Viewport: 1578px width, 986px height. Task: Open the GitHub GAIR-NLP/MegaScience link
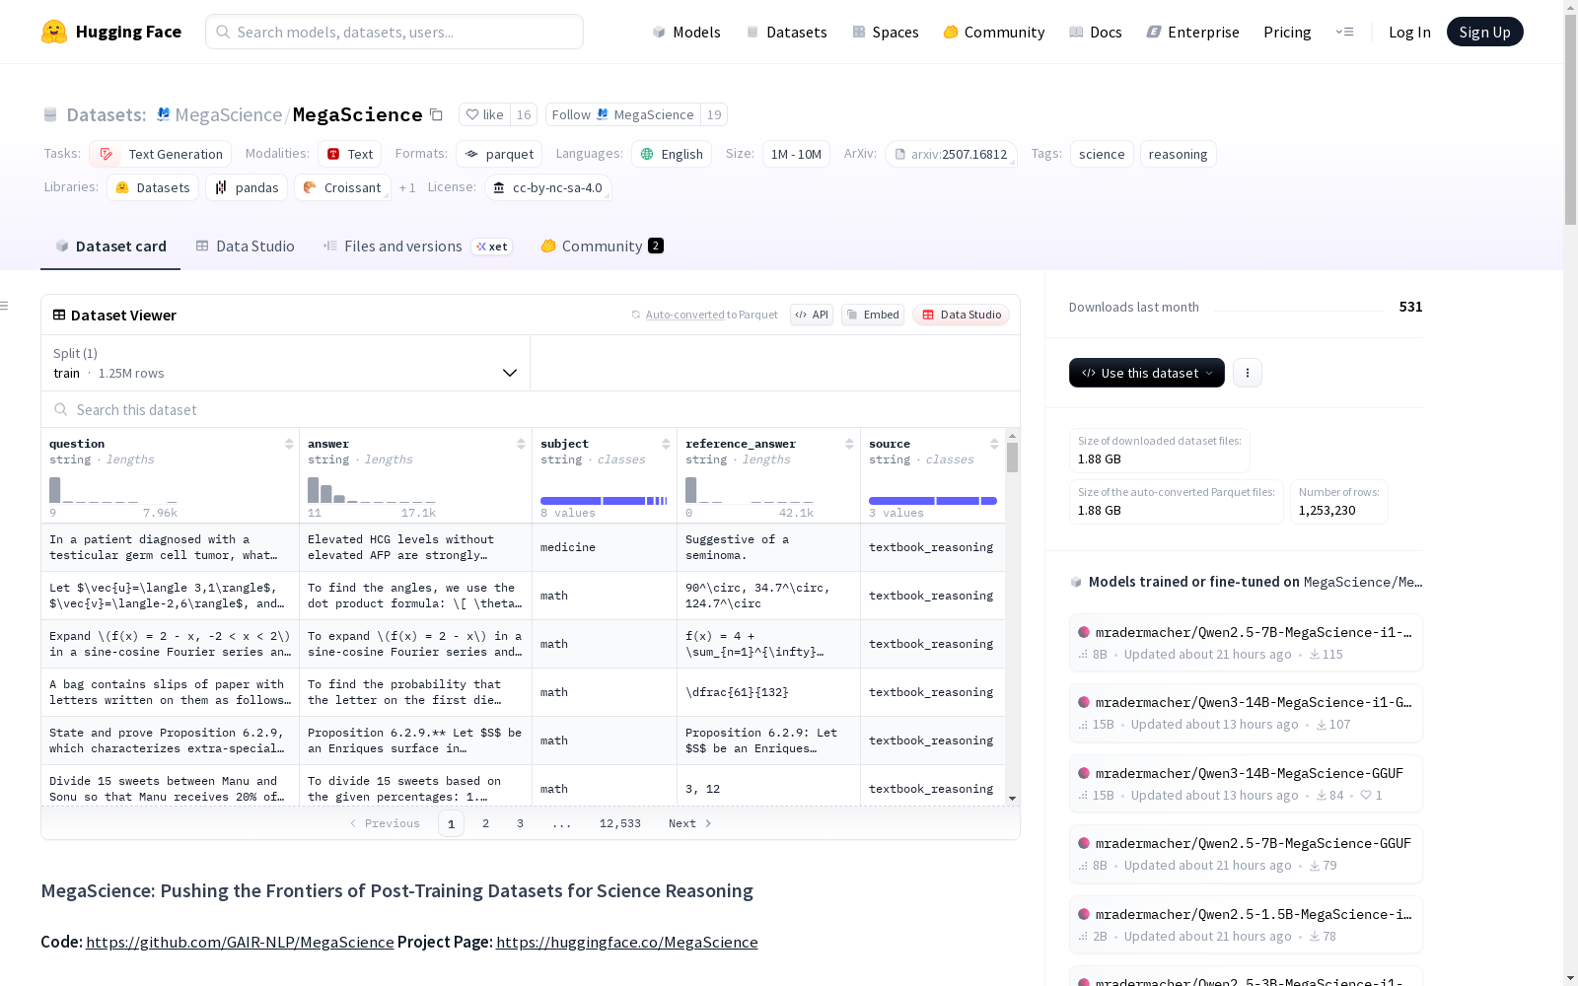(x=240, y=942)
